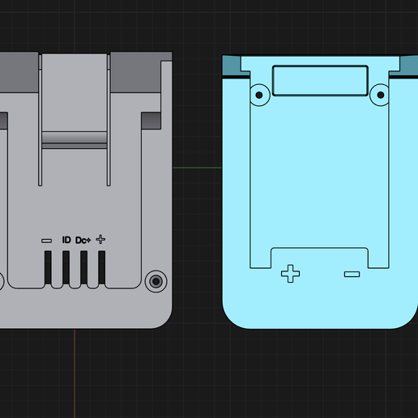This screenshot has height=418, width=418.
Task: Click the plus symbol on the gray model
Action: pyautogui.click(x=100, y=239)
